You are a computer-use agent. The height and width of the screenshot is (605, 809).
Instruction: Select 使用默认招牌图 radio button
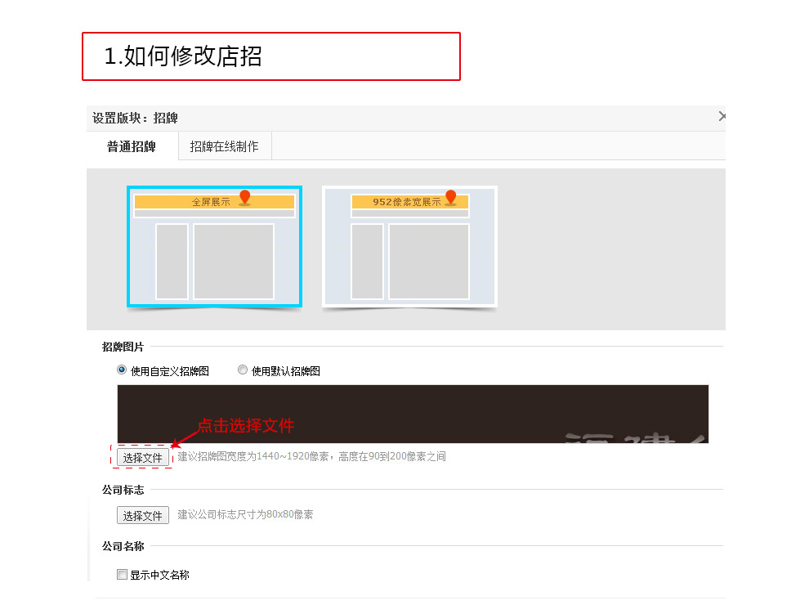243,370
